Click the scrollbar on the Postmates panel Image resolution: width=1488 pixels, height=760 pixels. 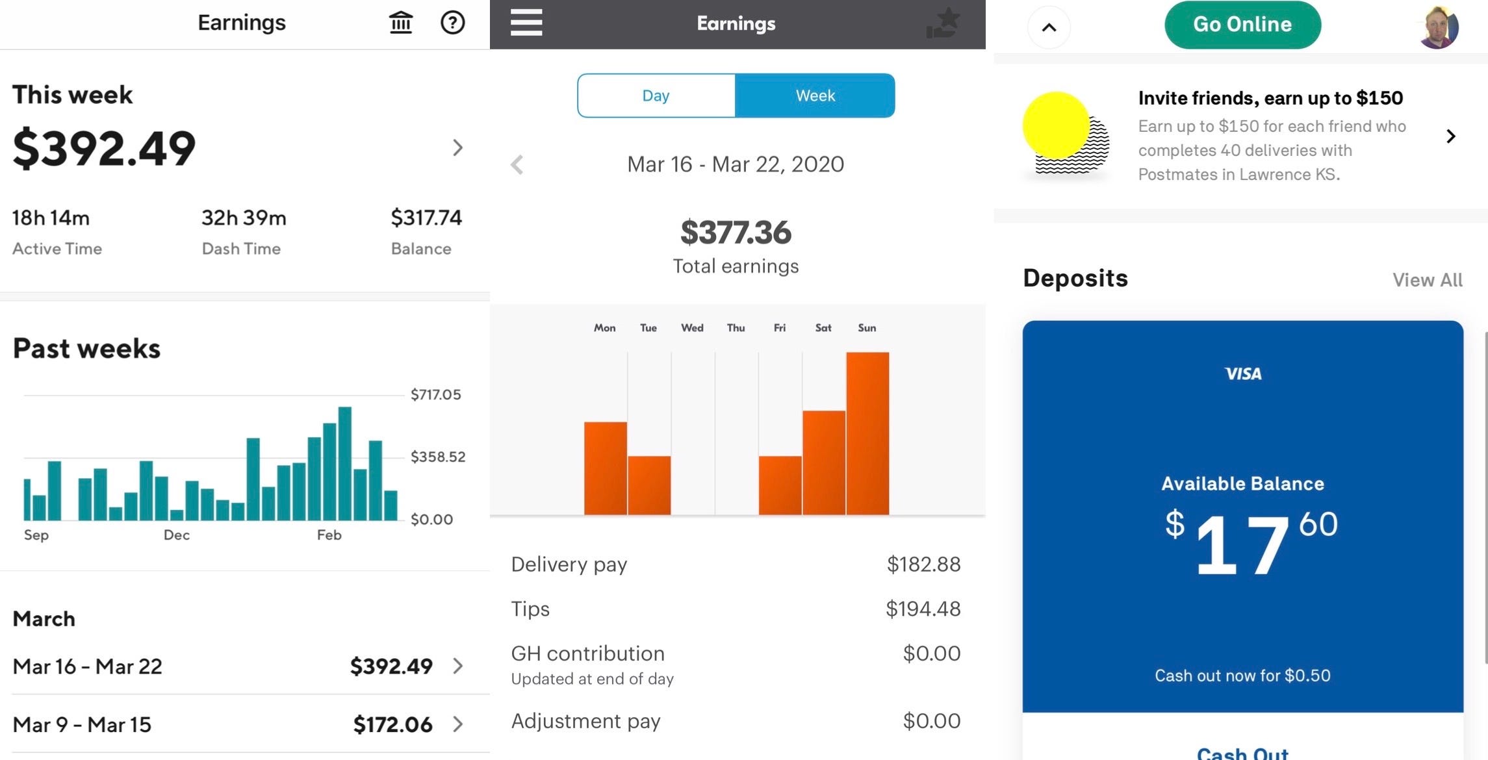pyautogui.click(x=1485, y=497)
